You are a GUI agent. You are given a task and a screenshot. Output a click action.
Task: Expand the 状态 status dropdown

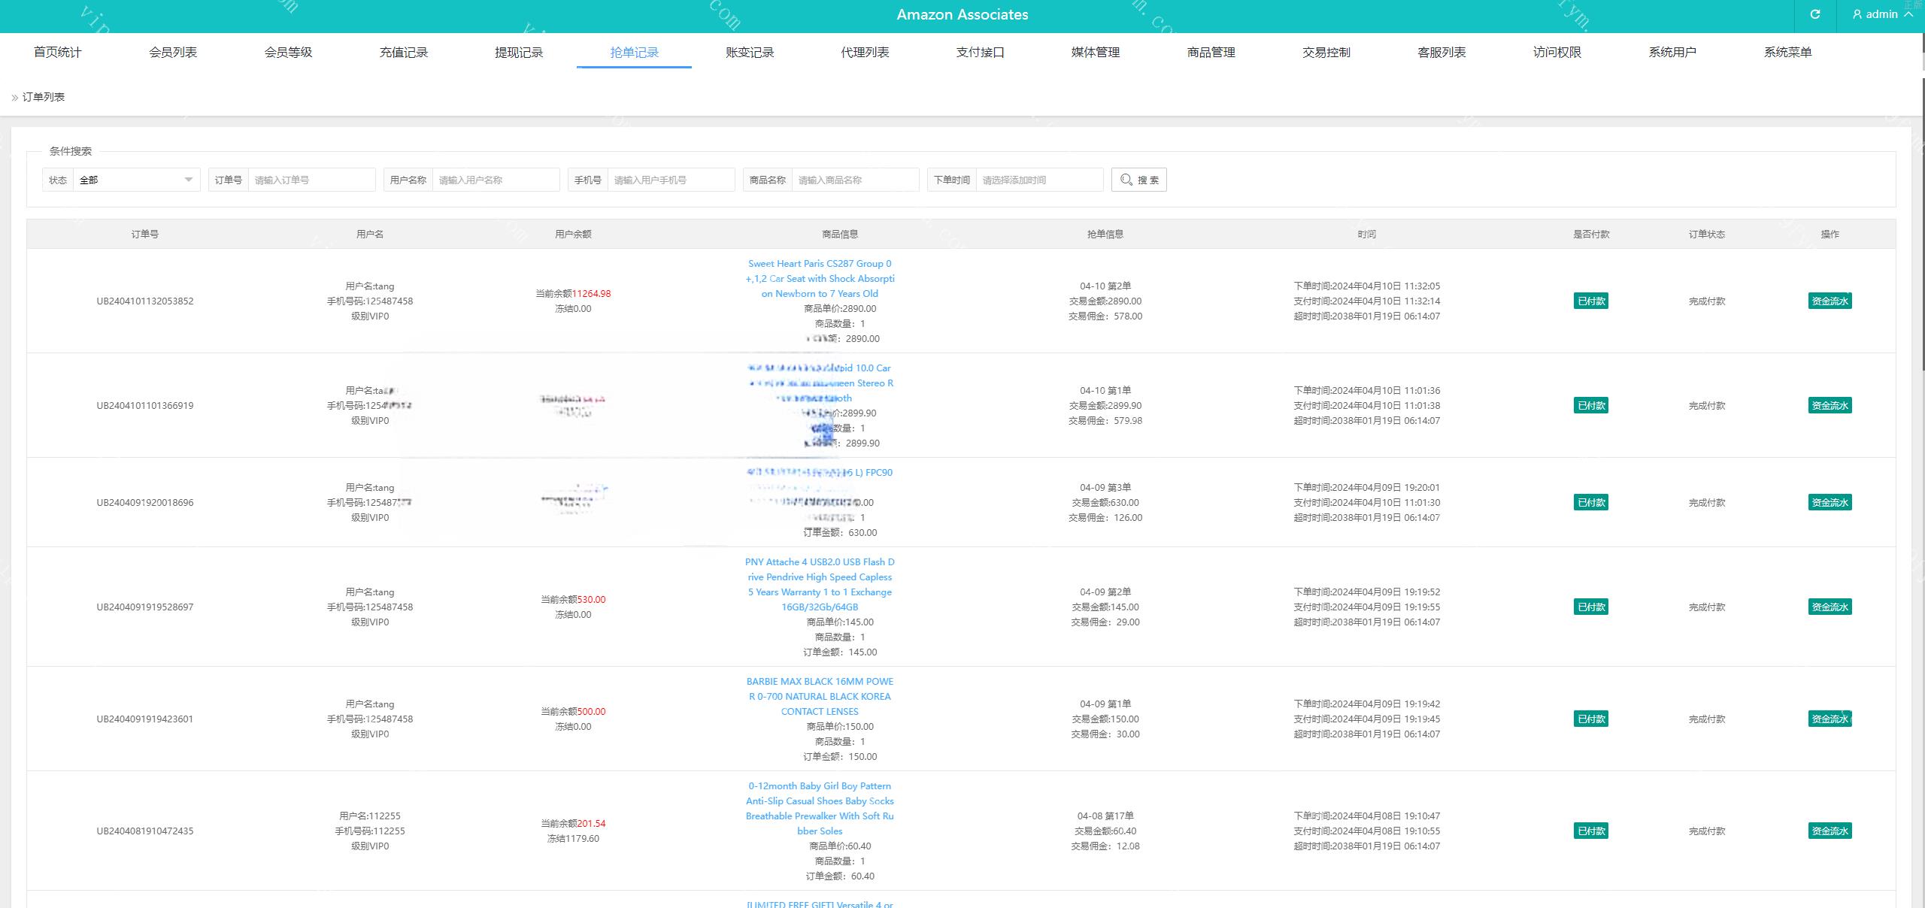point(136,180)
